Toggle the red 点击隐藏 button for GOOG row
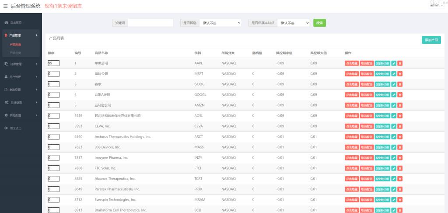 (x=352, y=84)
